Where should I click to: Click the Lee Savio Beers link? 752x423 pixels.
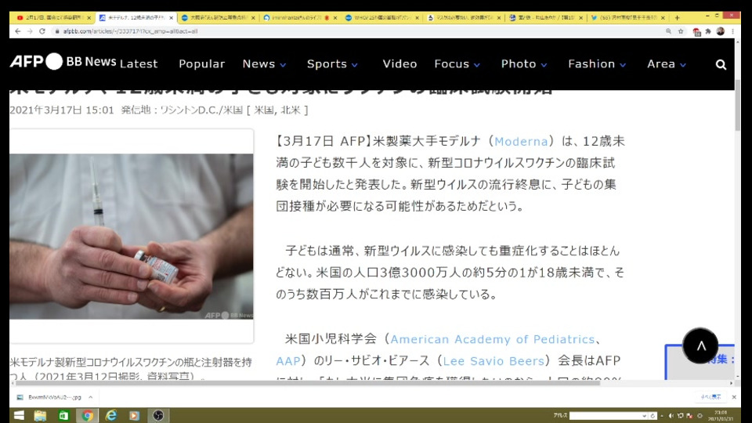point(493,360)
